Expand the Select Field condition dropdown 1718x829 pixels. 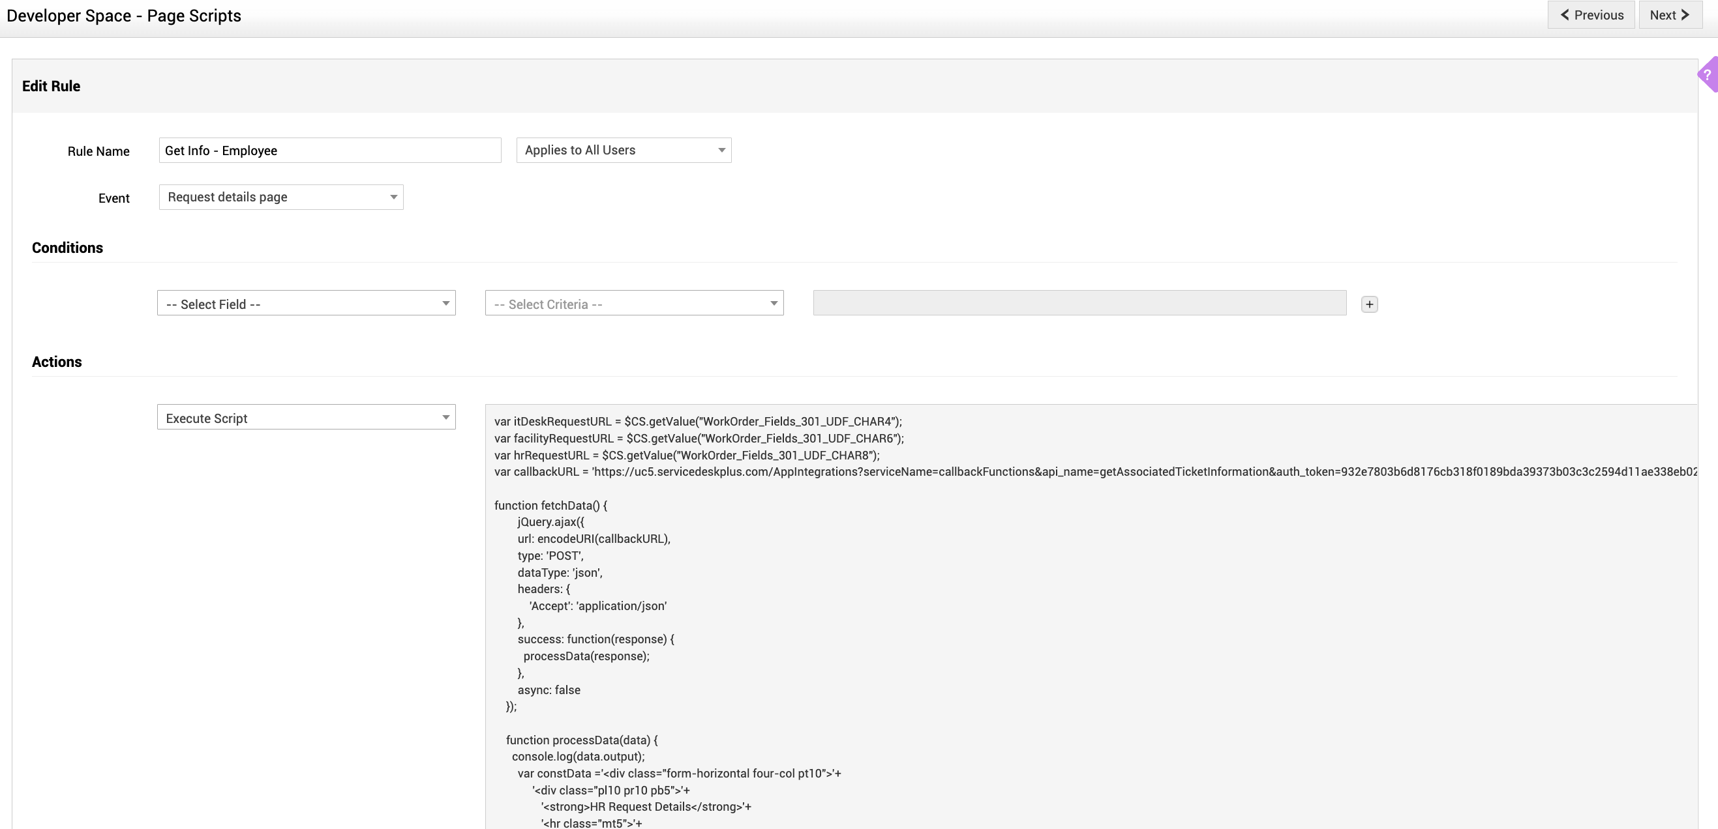(x=306, y=304)
